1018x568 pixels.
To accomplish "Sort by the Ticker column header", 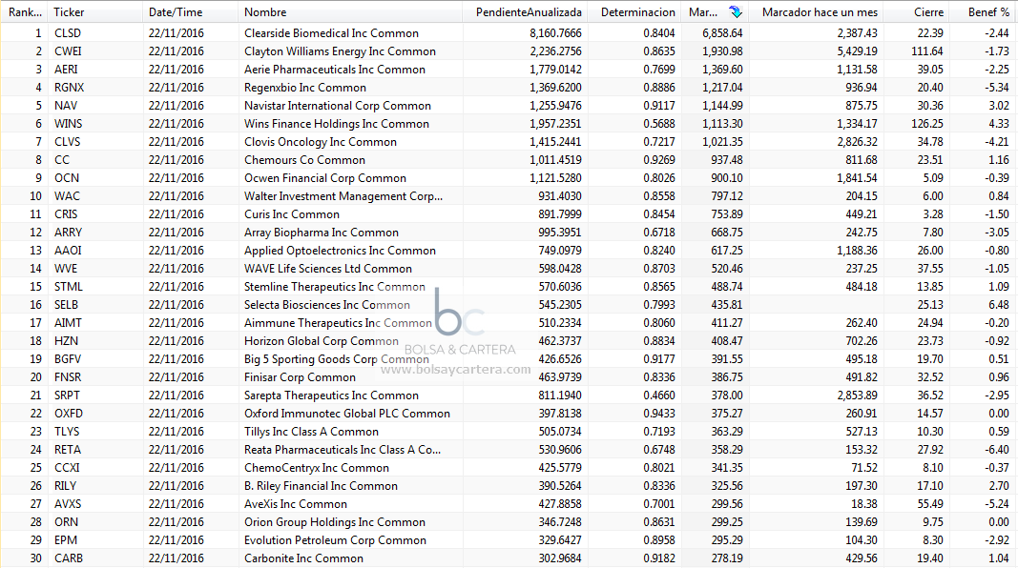I will click(69, 12).
